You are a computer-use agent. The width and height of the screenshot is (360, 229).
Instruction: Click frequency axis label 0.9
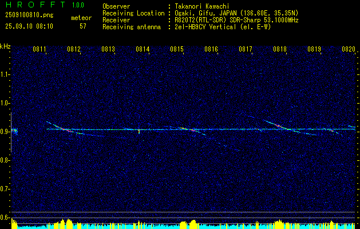pos(5,132)
